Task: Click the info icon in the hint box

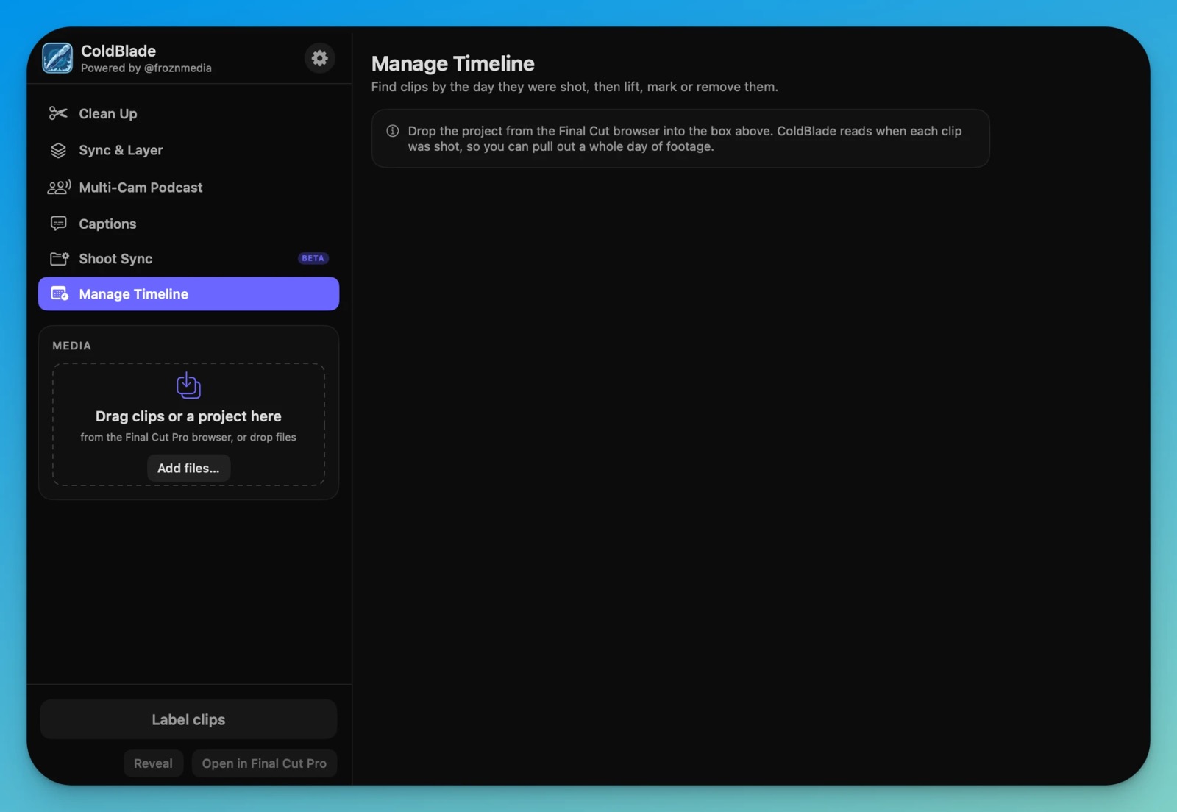Action: coord(393,131)
